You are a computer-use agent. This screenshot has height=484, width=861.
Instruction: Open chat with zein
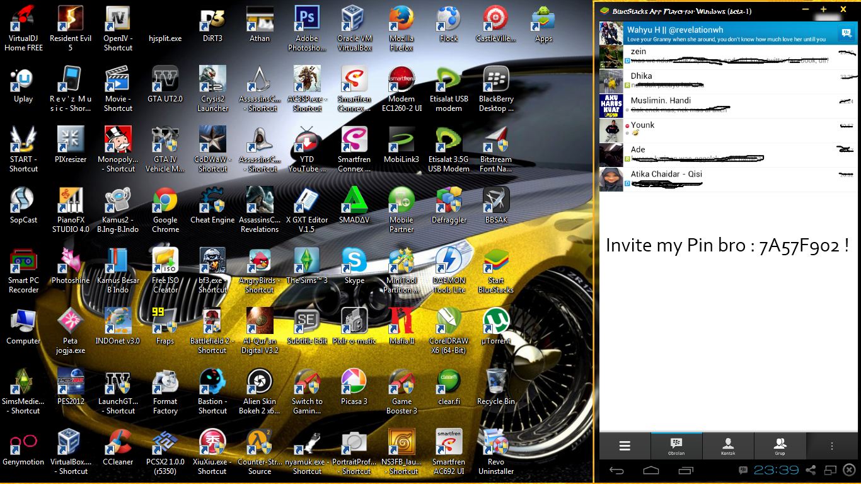[728, 57]
